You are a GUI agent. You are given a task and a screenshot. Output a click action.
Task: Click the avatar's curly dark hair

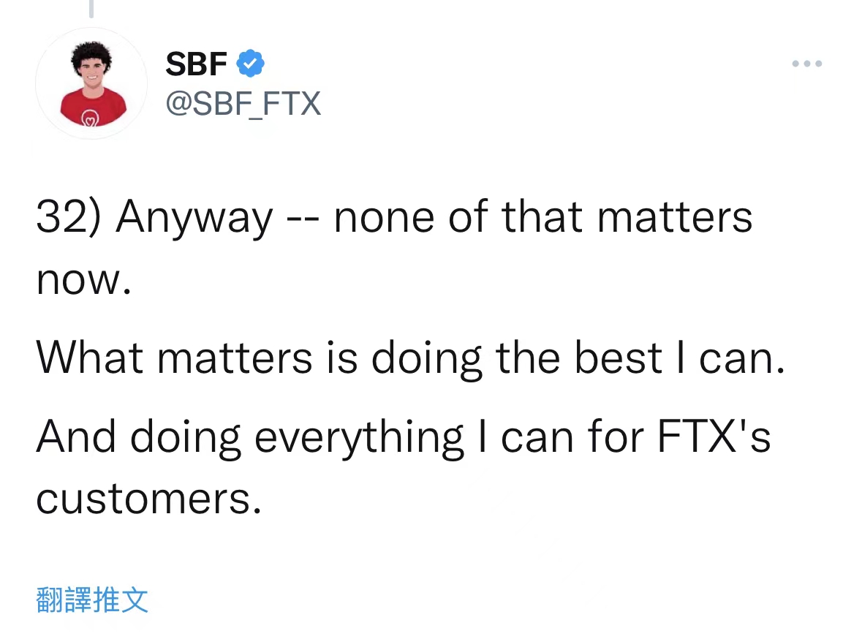(91, 53)
